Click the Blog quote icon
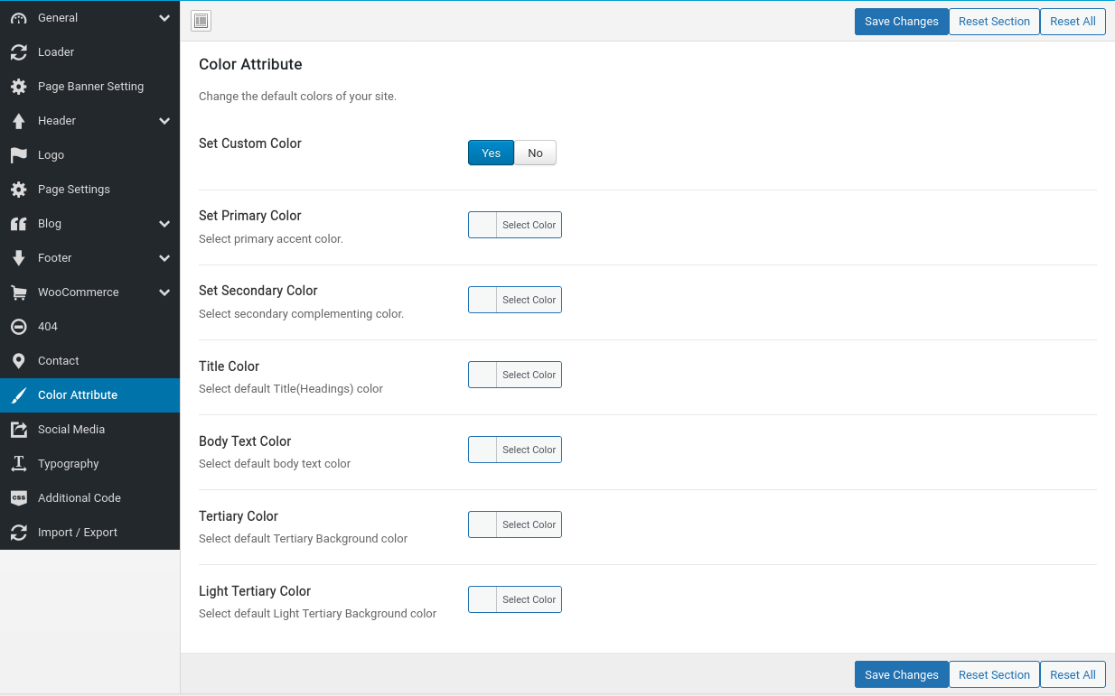 point(19,224)
